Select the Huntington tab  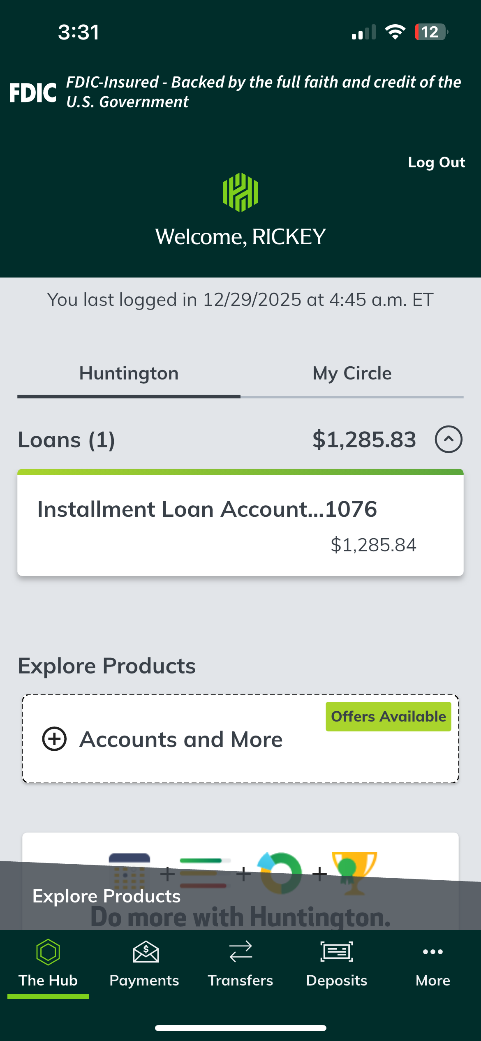click(x=129, y=374)
